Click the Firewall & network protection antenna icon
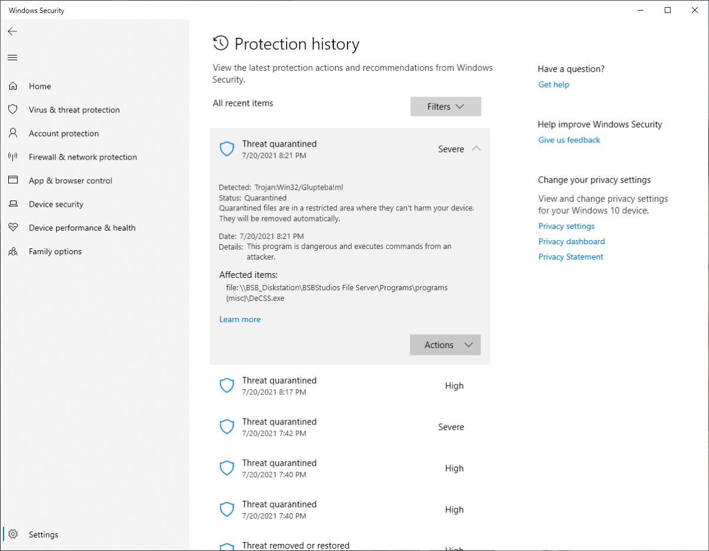709x551 pixels. click(13, 157)
